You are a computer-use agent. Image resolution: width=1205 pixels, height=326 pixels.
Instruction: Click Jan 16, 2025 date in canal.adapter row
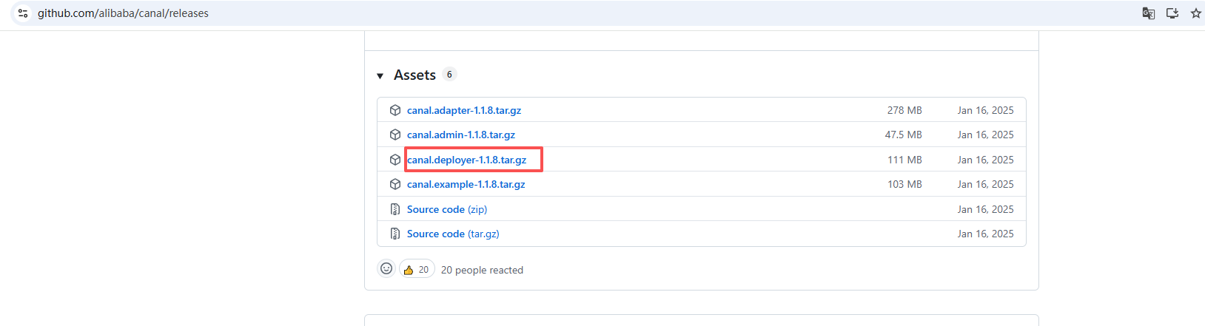pyautogui.click(x=985, y=110)
